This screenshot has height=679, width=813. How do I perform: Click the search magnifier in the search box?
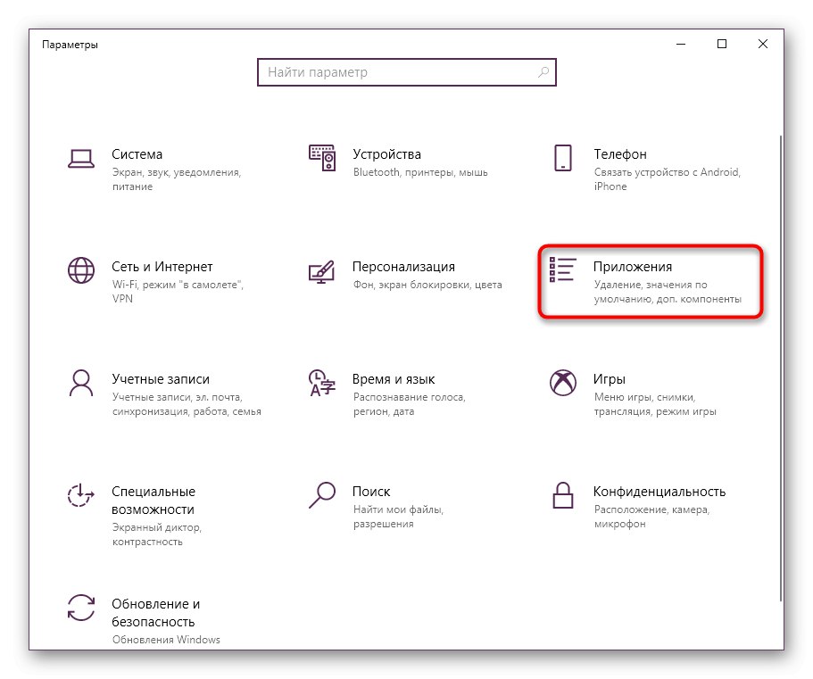pyautogui.click(x=543, y=72)
